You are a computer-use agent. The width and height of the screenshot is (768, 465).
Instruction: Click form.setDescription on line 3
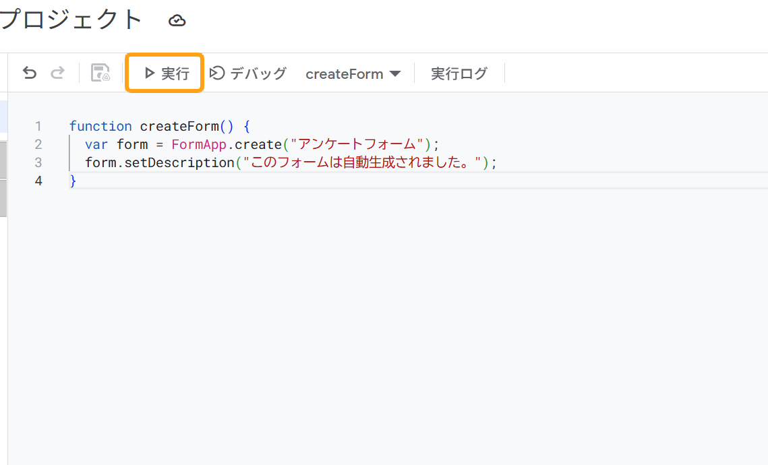(x=160, y=162)
